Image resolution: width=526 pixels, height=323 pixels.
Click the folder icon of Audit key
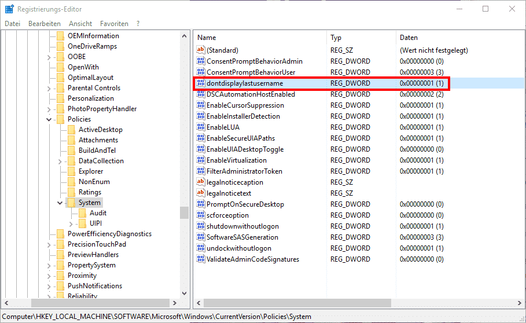tap(83, 213)
